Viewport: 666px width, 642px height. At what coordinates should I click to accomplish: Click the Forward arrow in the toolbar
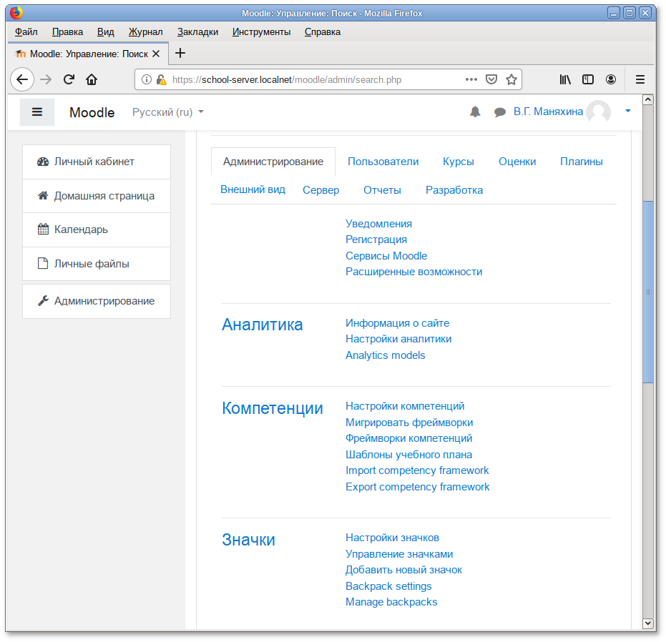(46, 79)
